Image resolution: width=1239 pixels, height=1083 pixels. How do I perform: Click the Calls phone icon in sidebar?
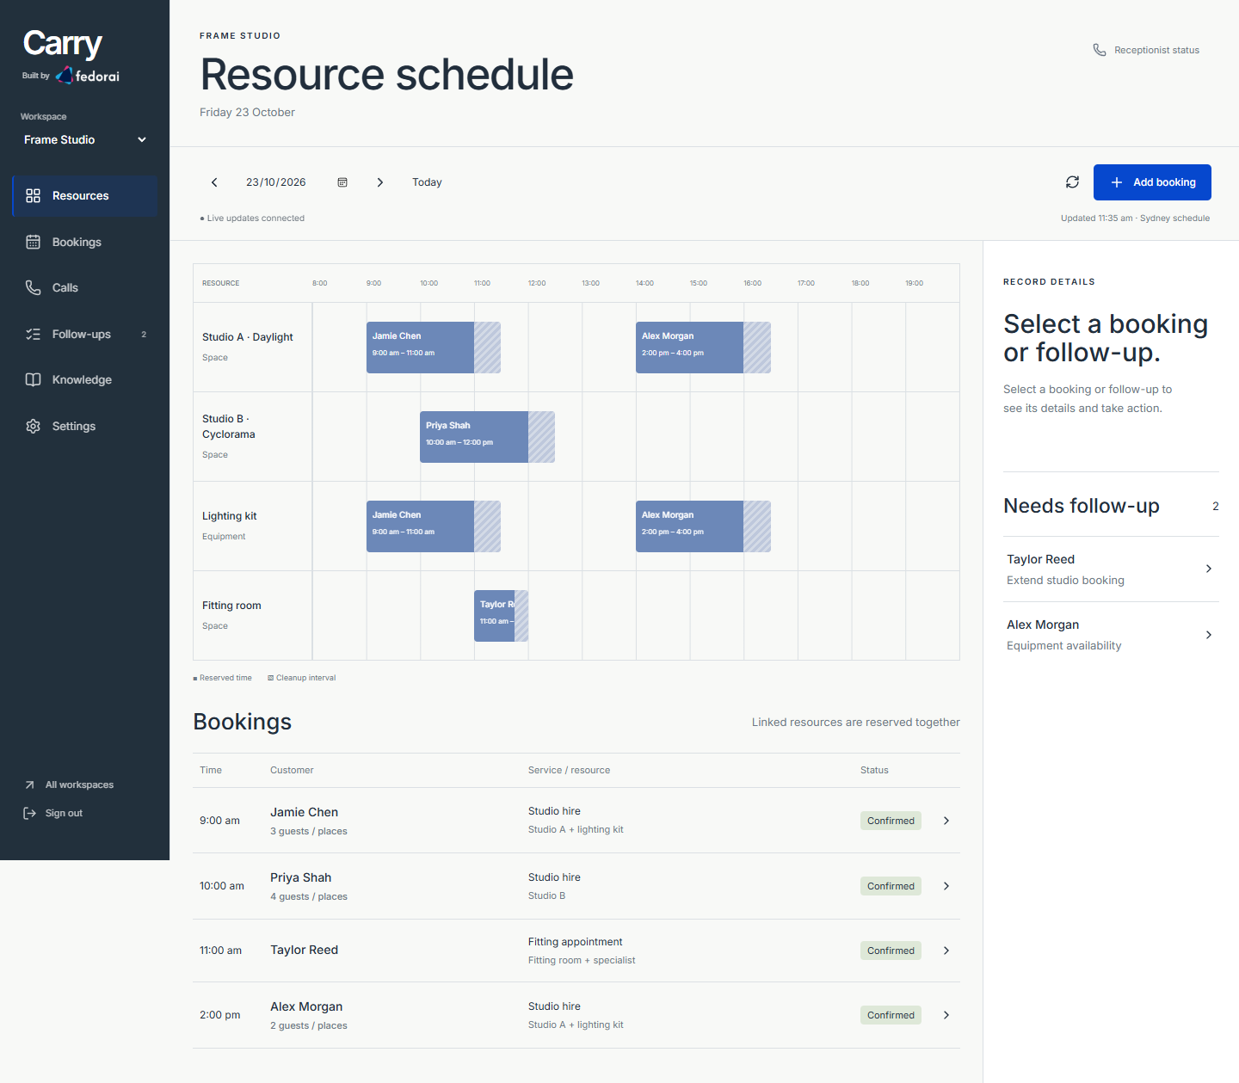[x=33, y=287]
